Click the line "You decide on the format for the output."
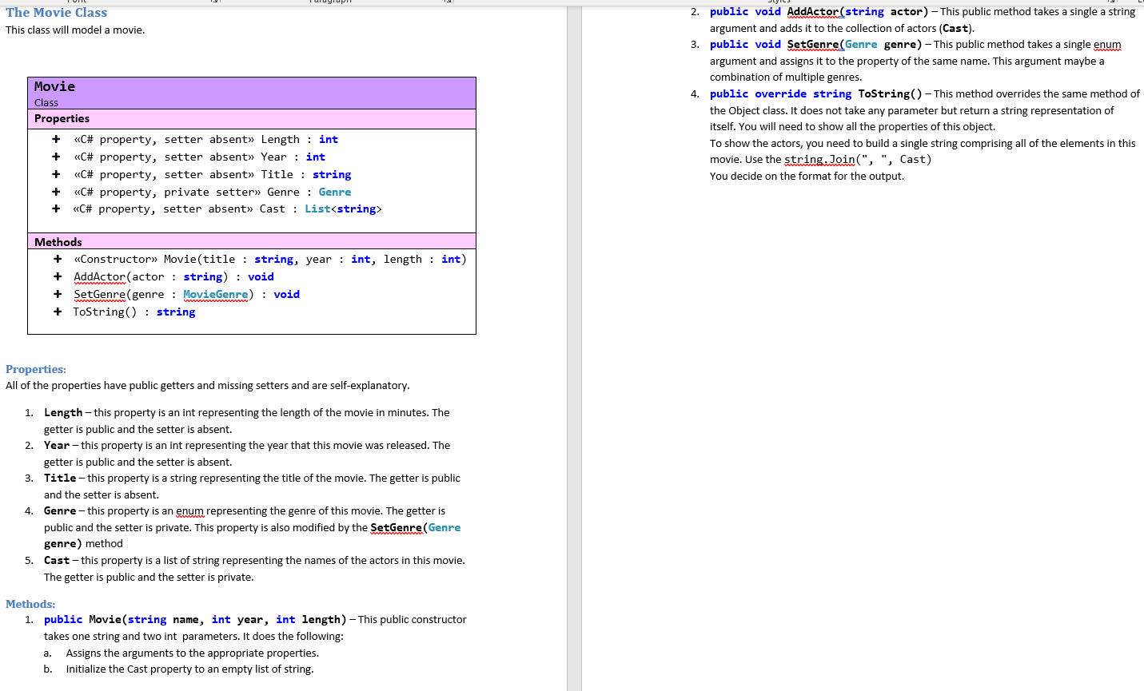1144x691 pixels. click(807, 177)
